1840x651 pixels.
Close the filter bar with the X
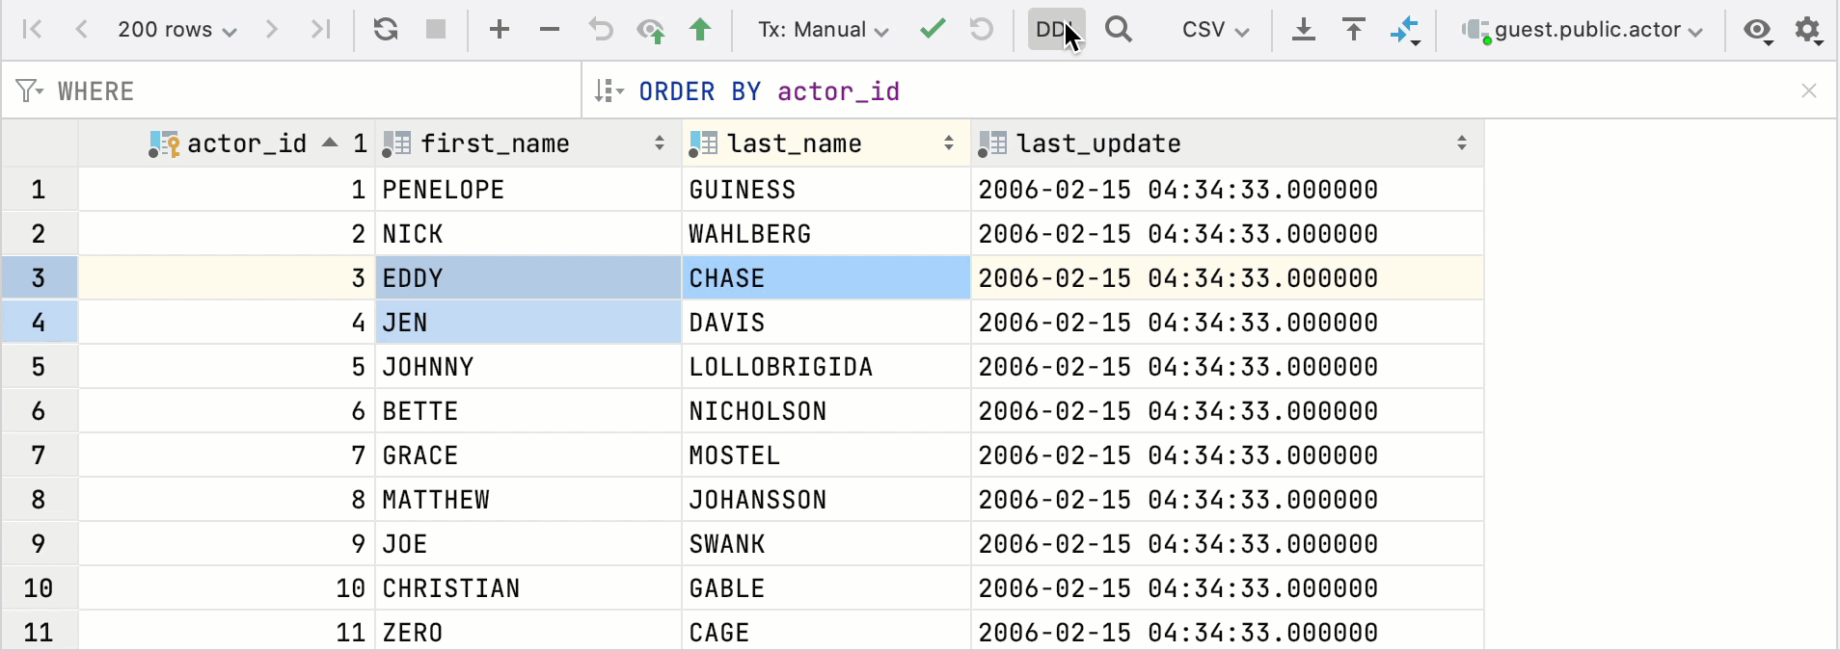click(x=1809, y=91)
